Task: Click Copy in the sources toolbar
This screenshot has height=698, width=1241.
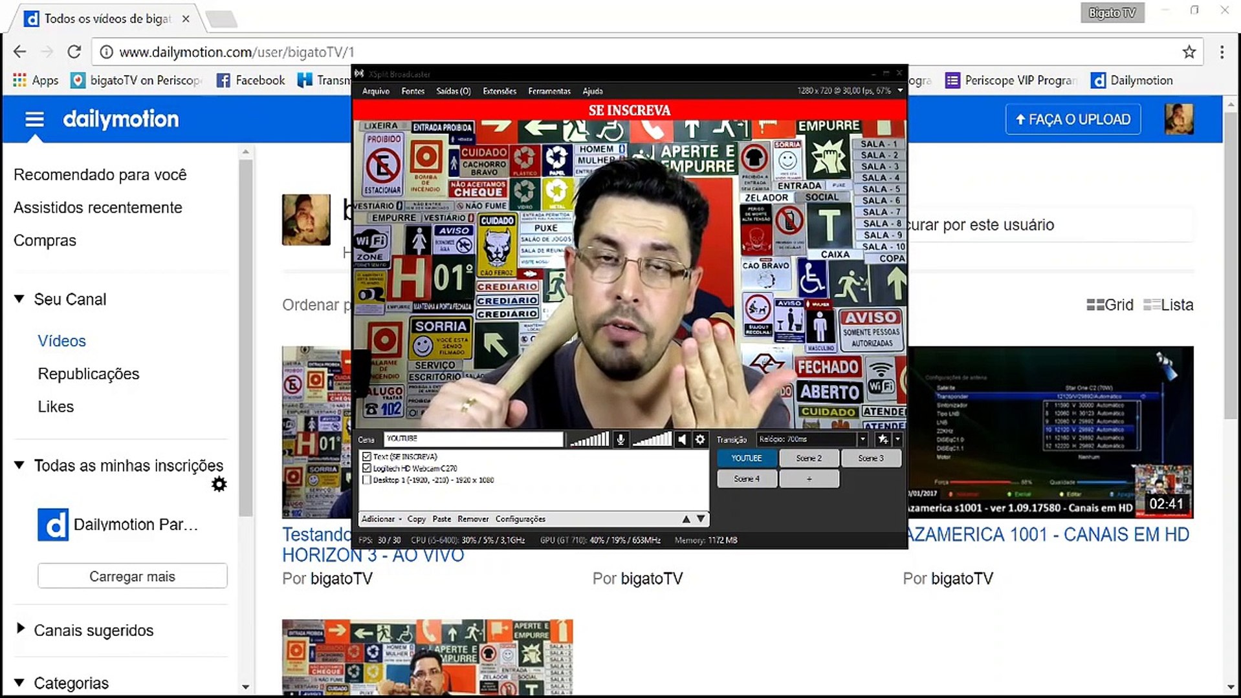Action: pyautogui.click(x=416, y=519)
